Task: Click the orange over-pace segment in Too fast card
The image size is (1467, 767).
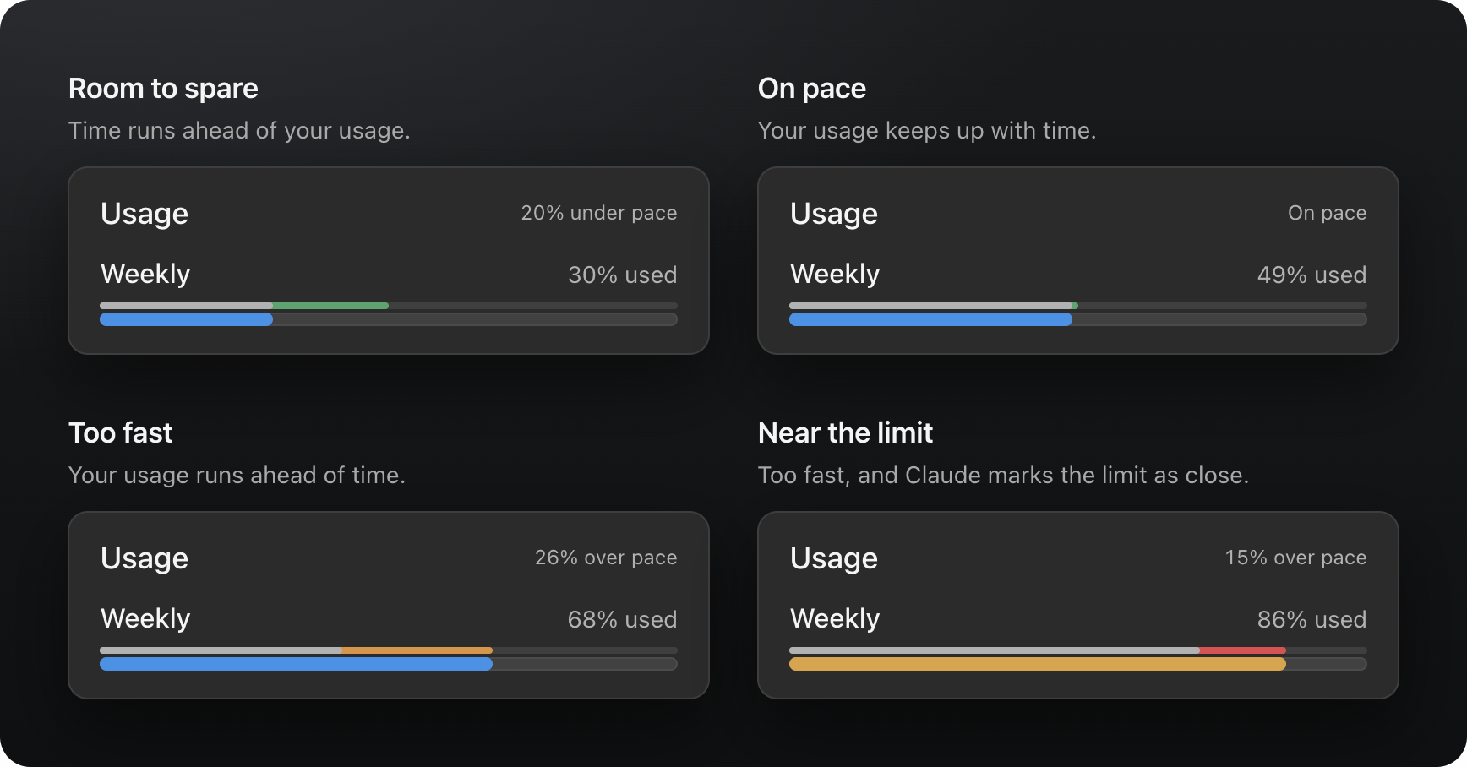Action: (417, 650)
